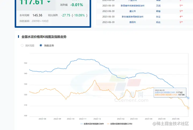Click the 107.99 CCPDI value in chart tooltip
193x130 pixels.
click(181, 95)
